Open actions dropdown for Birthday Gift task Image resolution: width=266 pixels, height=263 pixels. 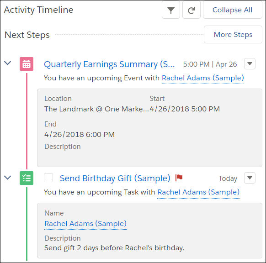[x=250, y=178]
